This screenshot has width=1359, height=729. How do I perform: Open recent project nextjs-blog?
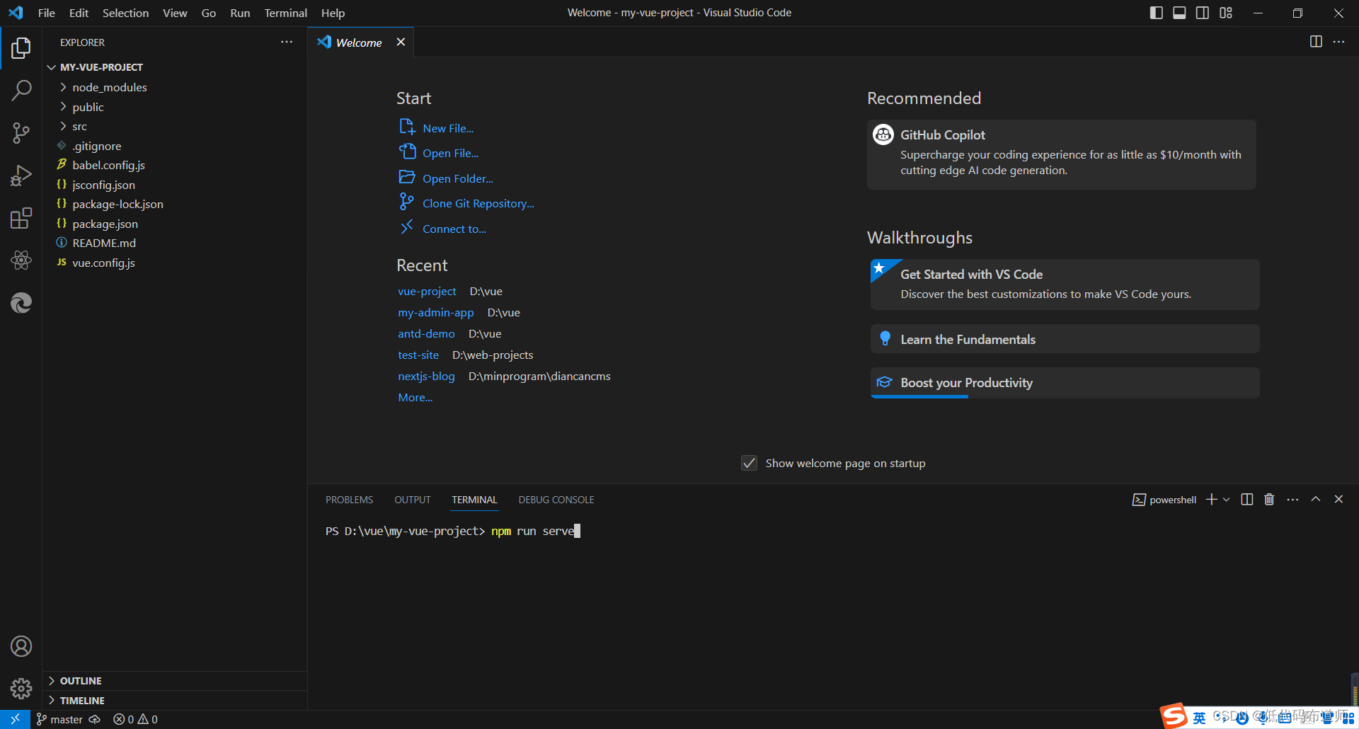click(x=426, y=376)
